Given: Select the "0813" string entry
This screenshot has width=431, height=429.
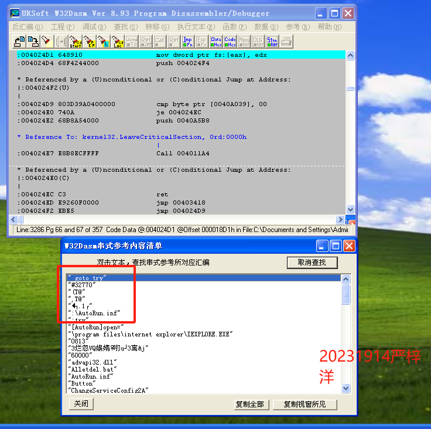Looking at the screenshot, I should 204,341.
